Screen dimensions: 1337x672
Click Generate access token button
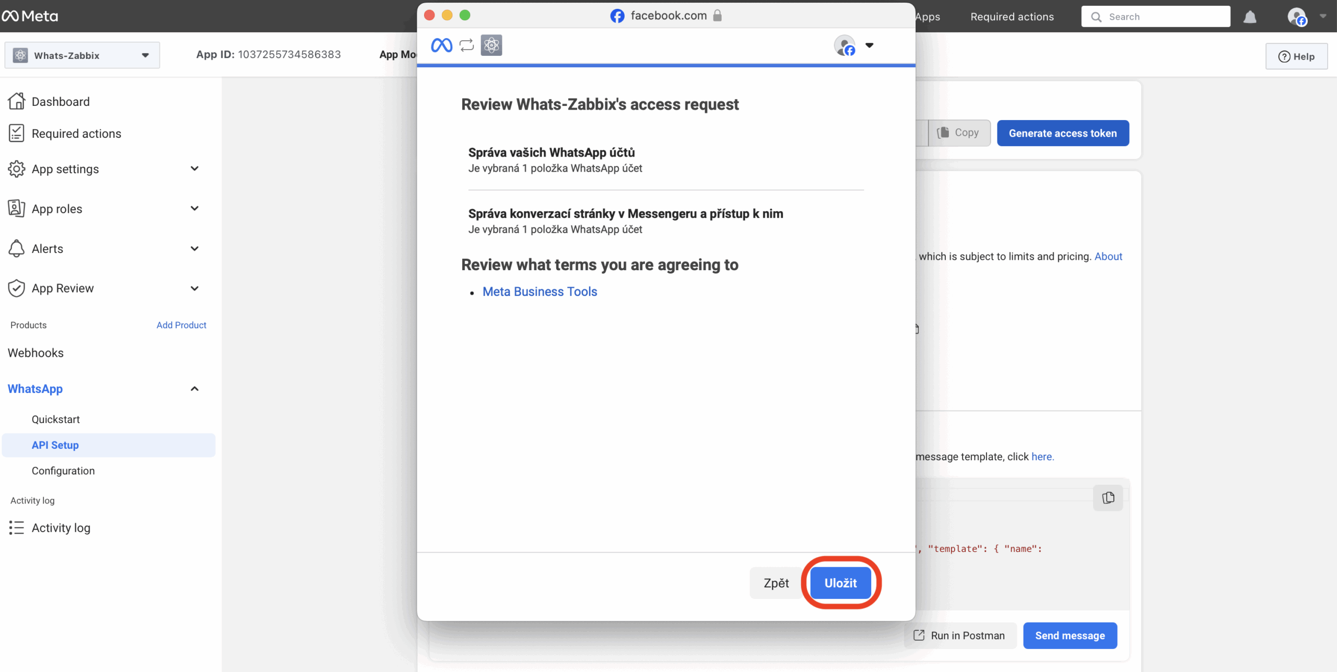1063,133
